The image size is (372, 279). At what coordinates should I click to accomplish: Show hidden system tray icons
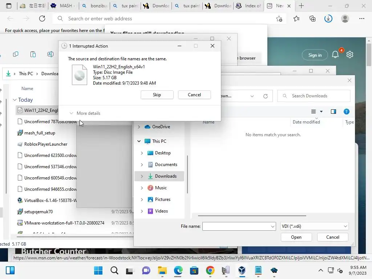click(x=320, y=270)
